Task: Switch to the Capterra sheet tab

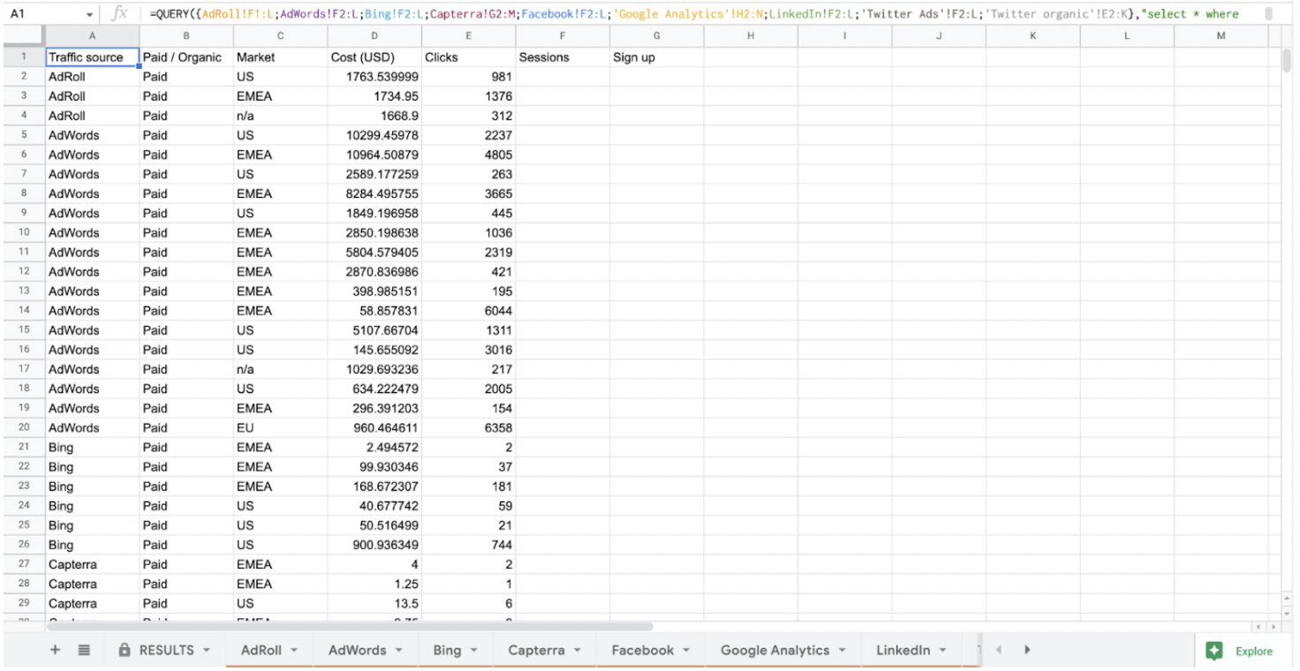Action: click(537, 650)
